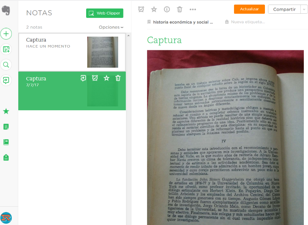Image resolution: width=308 pixels, height=225 pixels.
Task: Open the tags icon in sidebar
Action: pyautogui.click(x=6, y=157)
